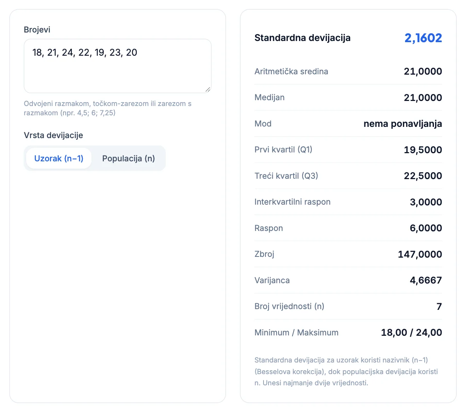
Task: Click the Besselova korekcija footnote text
Action: tap(346, 371)
